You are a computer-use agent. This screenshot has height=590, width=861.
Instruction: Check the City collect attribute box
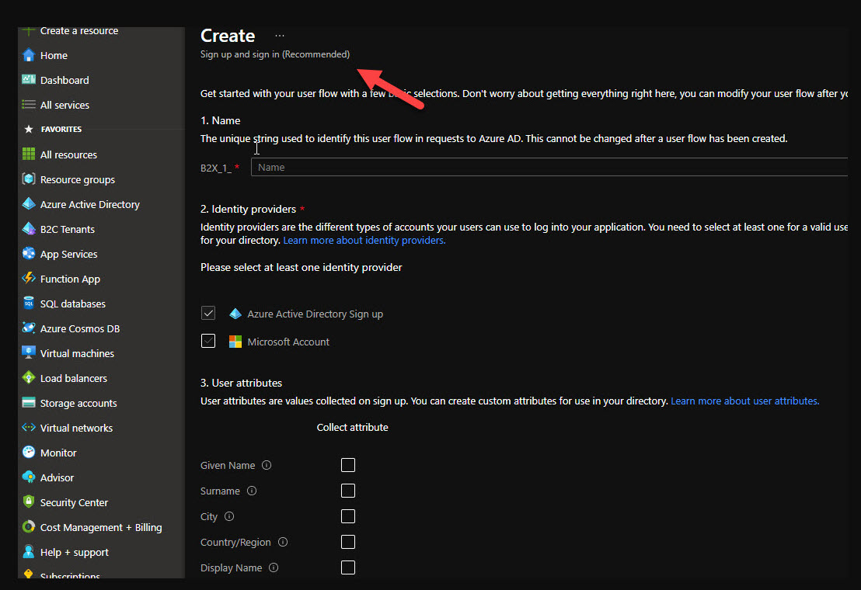(348, 516)
